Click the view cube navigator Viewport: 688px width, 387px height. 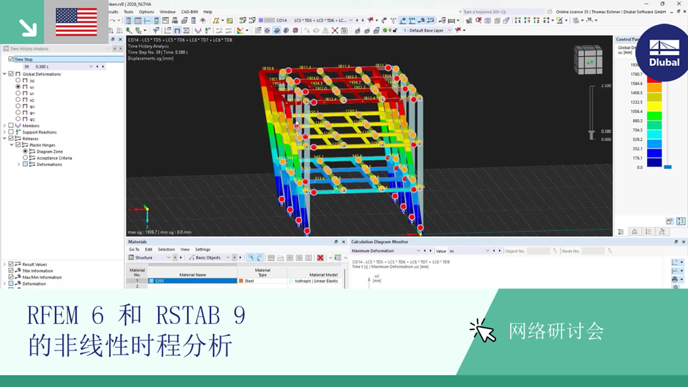pyautogui.click(x=588, y=60)
